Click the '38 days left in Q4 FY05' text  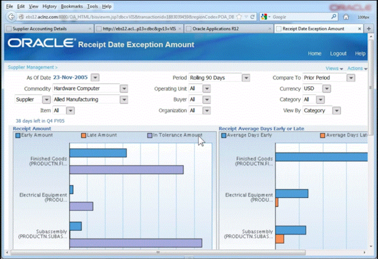pyautogui.click(x=40, y=121)
